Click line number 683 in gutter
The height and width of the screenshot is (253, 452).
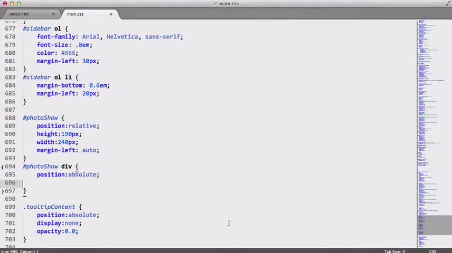10,77
